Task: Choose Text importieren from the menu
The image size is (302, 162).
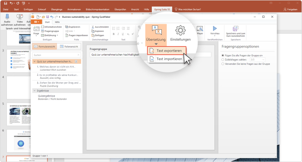Action: click(x=167, y=59)
